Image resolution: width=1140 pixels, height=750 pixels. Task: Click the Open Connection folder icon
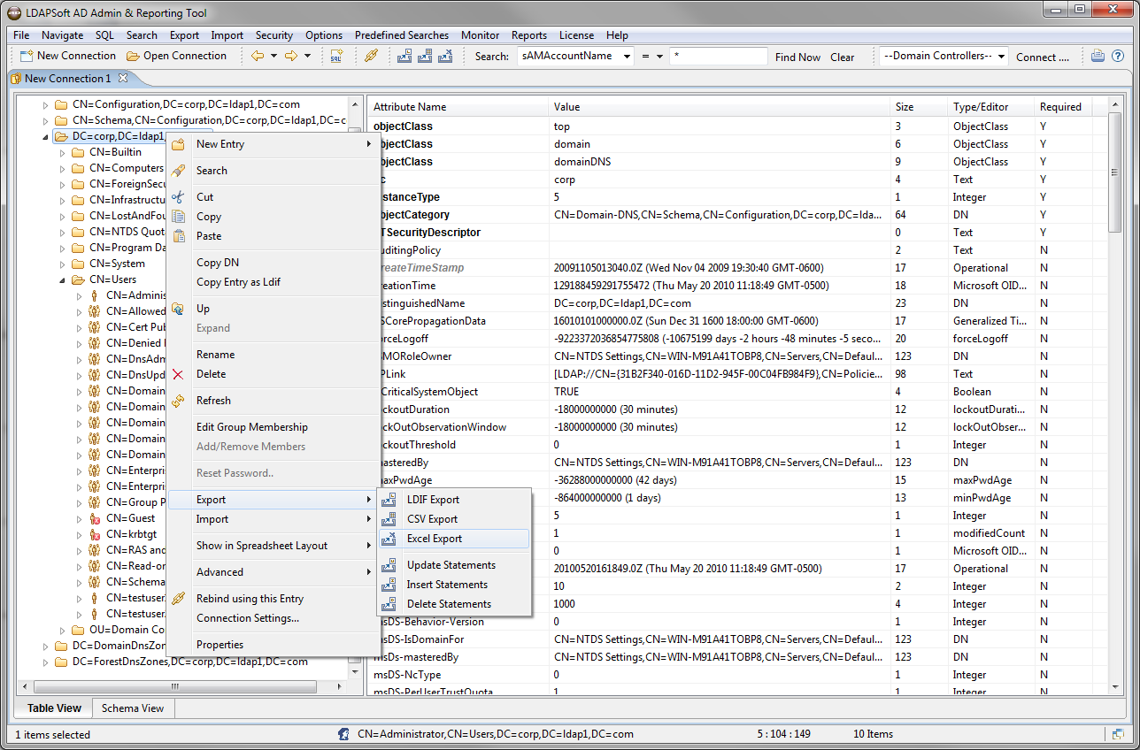133,56
